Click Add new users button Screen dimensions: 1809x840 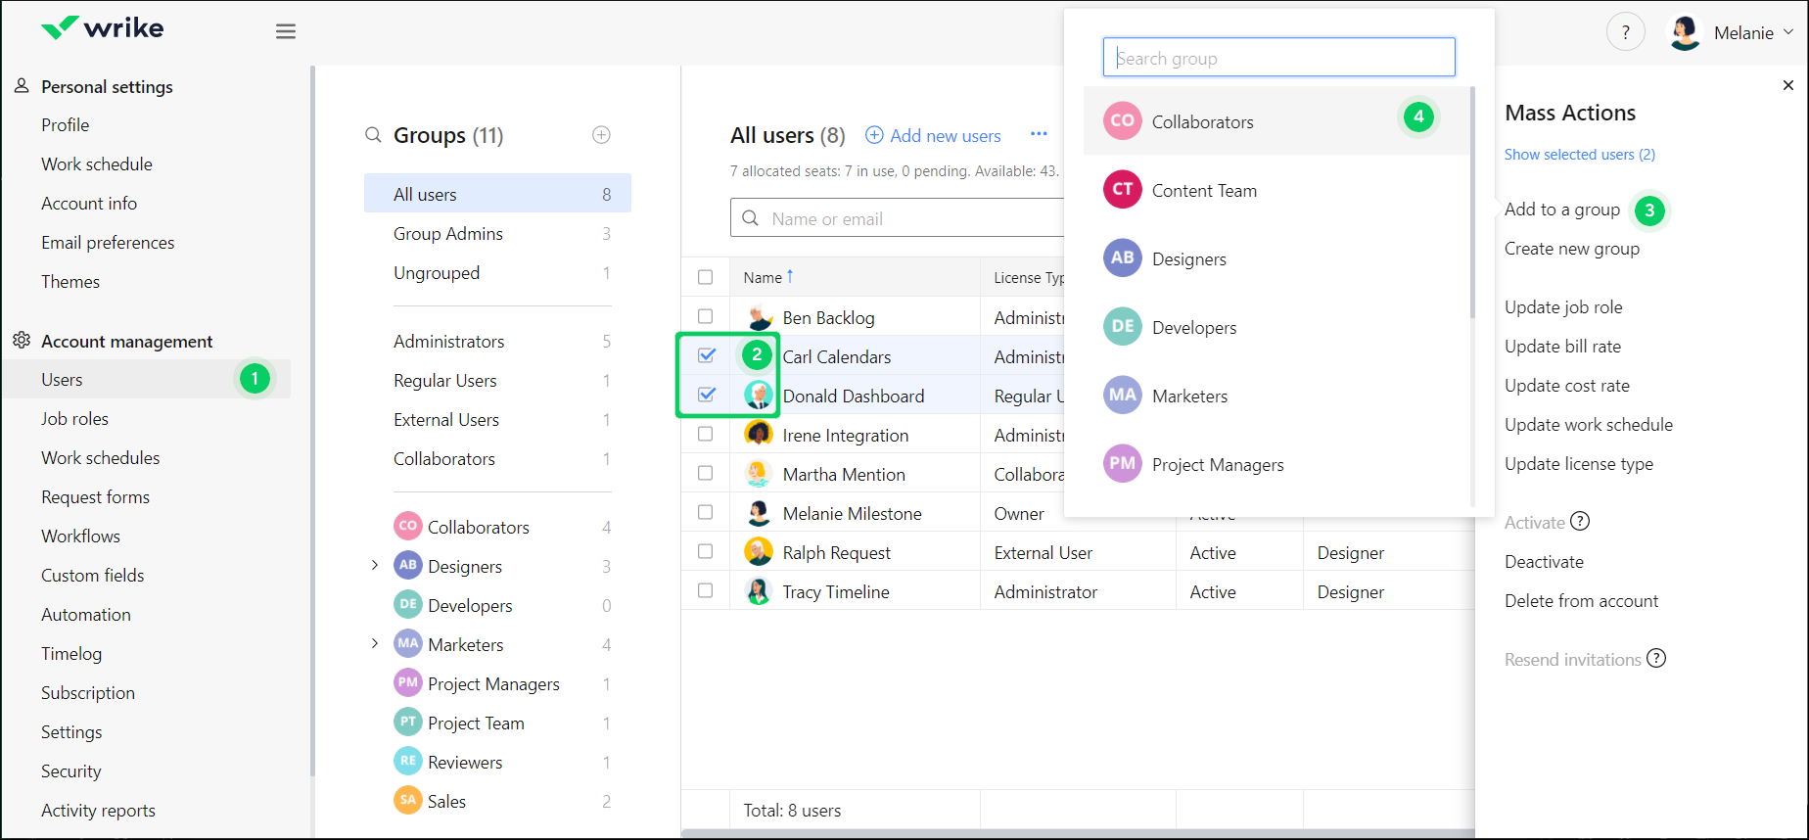933,136
